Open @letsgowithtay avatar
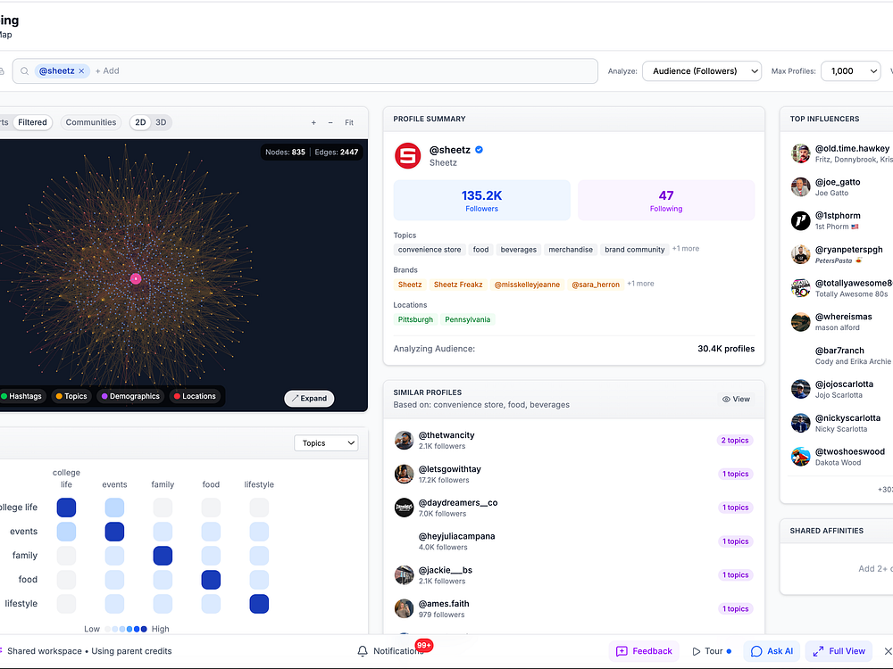 click(404, 474)
